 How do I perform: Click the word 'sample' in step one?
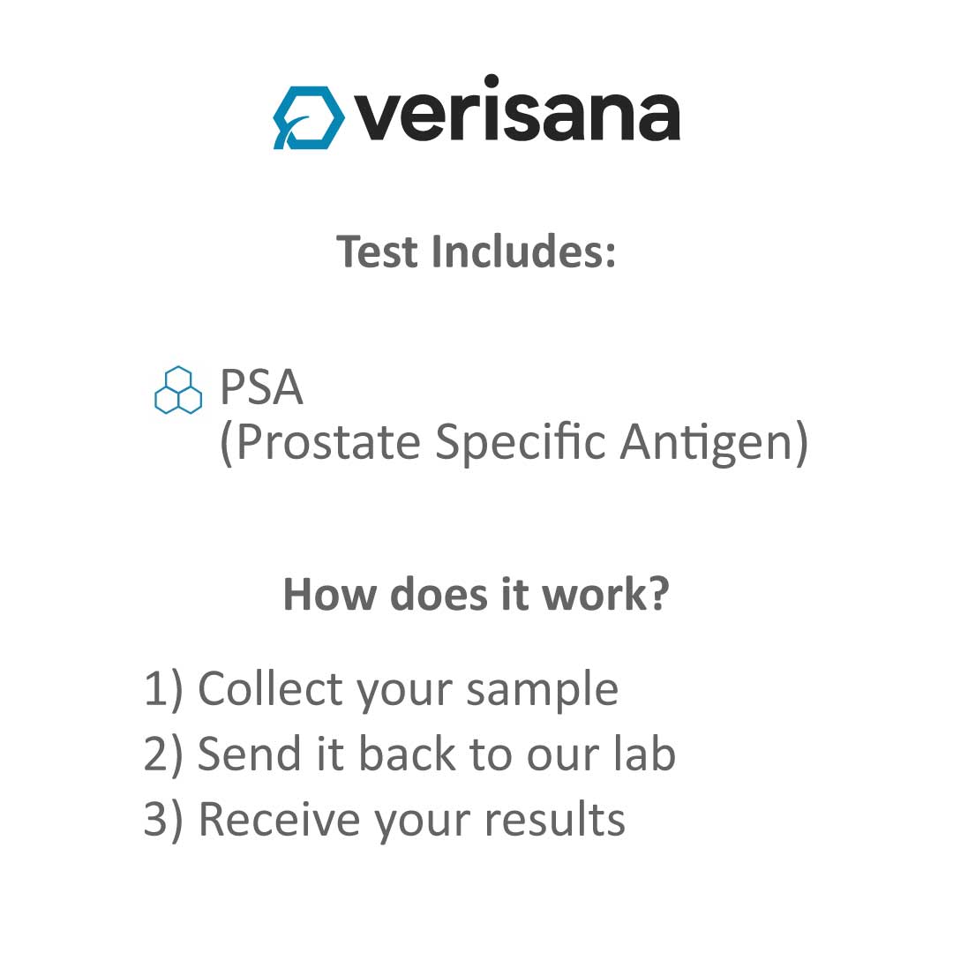tap(542, 694)
